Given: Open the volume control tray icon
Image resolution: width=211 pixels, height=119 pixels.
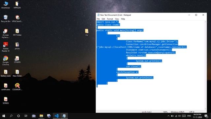Looking at the screenshot, I should pos(179,116).
